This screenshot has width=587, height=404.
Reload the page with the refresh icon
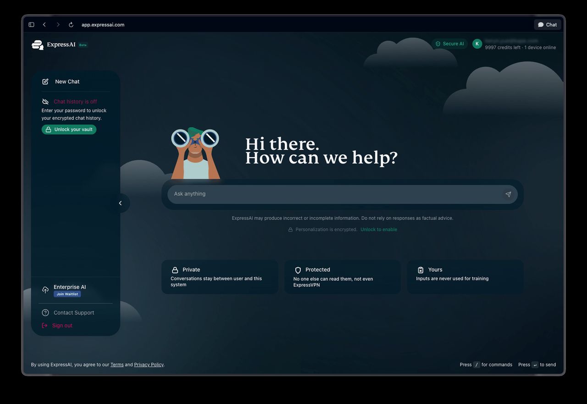pyautogui.click(x=71, y=25)
